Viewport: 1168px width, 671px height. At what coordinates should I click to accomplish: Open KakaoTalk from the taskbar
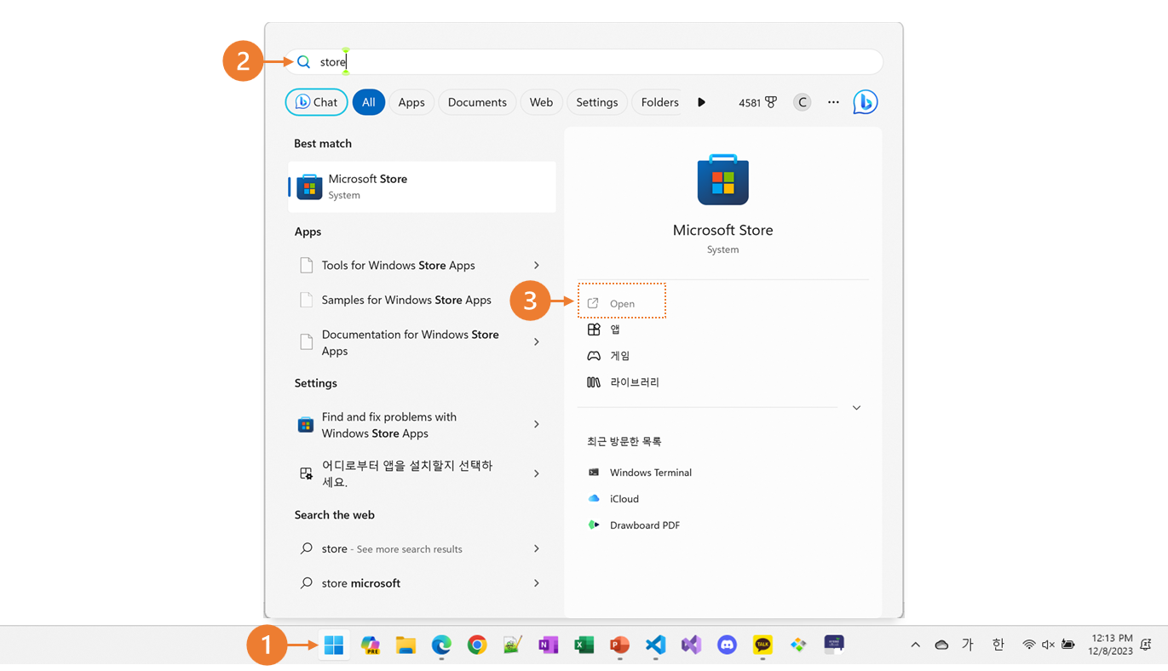click(x=762, y=645)
